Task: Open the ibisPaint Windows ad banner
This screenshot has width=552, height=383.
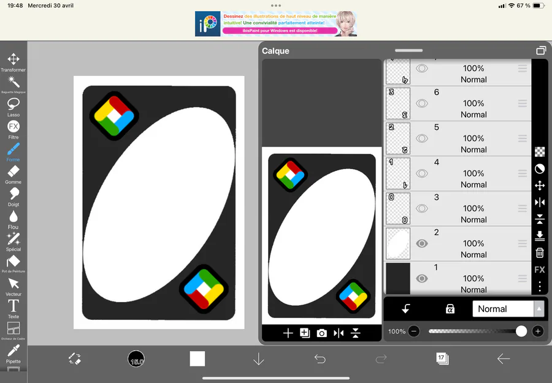Action: click(x=276, y=24)
